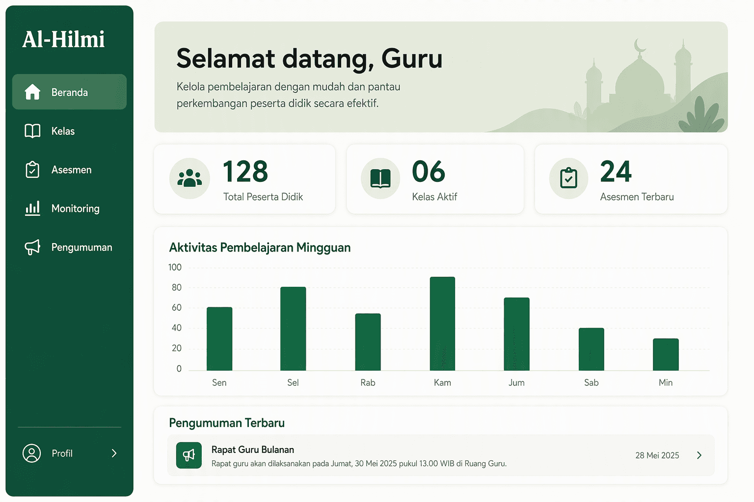The height and width of the screenshot is (502, 754).
Task: Click the Asesmen Terbaru clipboard icon
Action: coord(568,178)
